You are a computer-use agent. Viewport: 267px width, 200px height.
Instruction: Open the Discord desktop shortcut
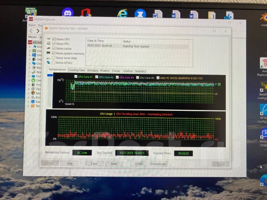pyautogui.click(x=68, y=12)
